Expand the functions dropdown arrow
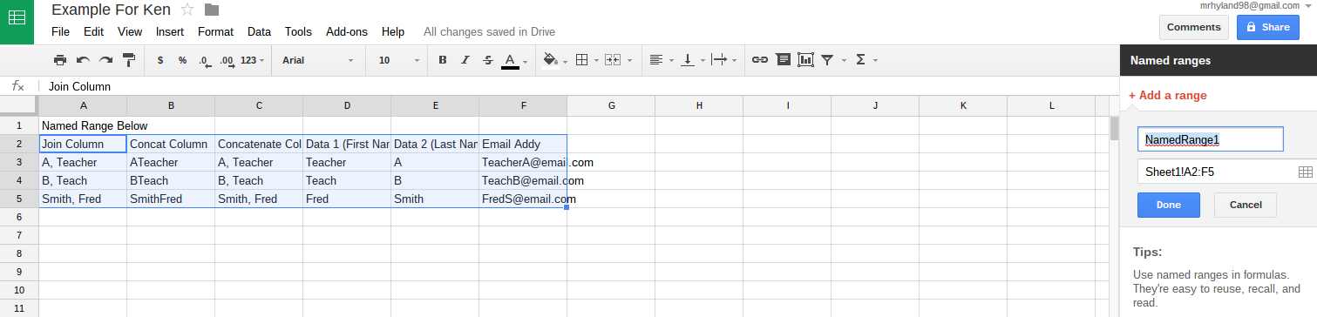 875,61
